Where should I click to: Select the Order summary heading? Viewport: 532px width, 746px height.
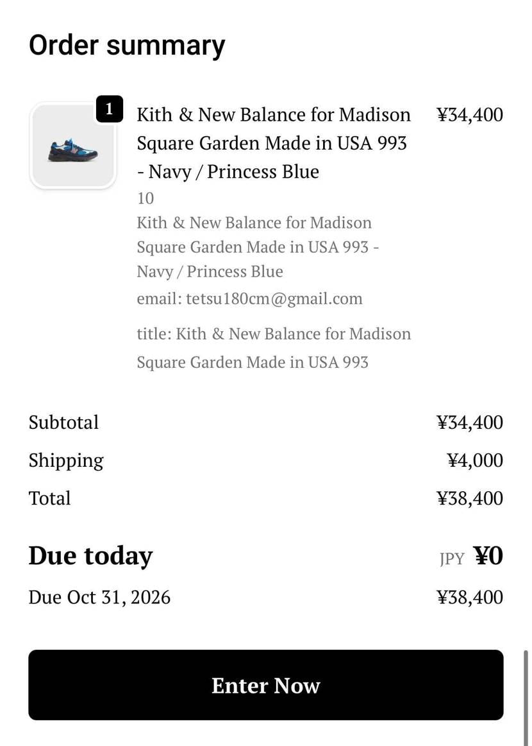point(127,46)
